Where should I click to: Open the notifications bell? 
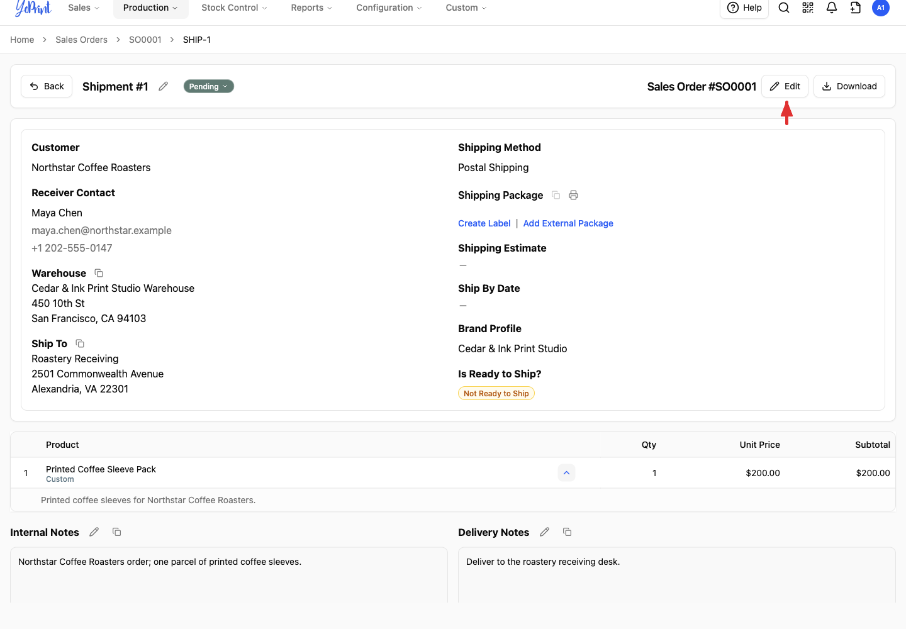point(832,8)
